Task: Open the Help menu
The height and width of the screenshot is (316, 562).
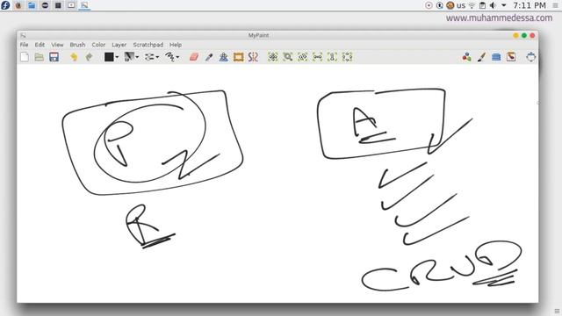Action: tap(176, 45)
